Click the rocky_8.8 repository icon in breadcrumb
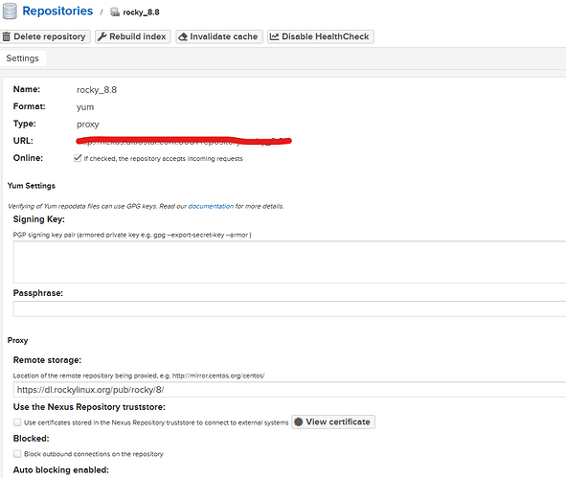 pos(115,12)
